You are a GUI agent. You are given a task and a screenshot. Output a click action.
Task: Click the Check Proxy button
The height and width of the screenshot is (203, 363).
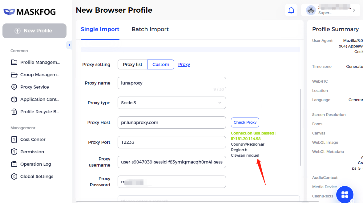click(245, 122)
